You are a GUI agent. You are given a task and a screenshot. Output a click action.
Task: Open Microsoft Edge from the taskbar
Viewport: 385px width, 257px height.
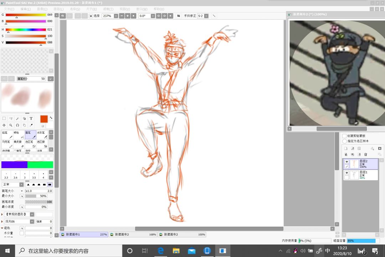pyautogui.click(x=160, y=251)
